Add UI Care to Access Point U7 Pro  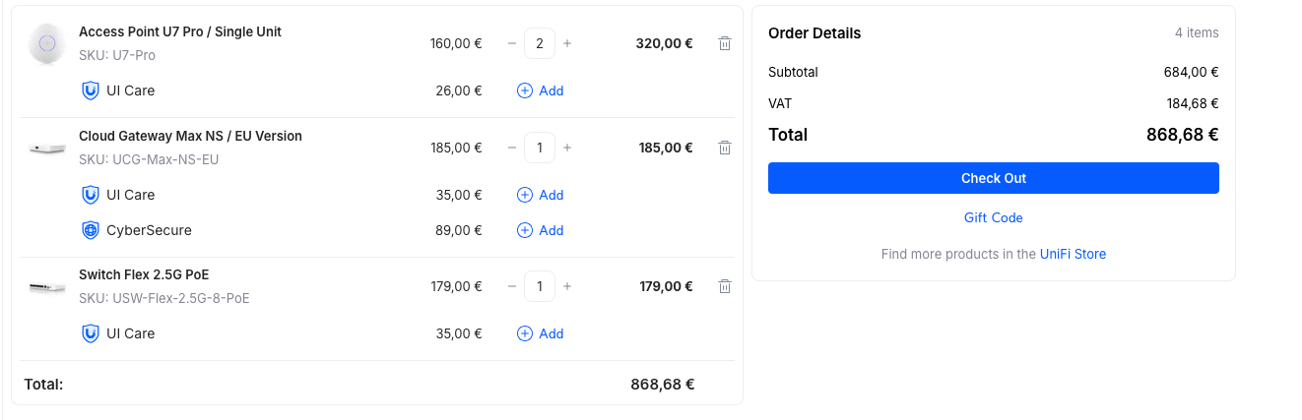point(541,90)
